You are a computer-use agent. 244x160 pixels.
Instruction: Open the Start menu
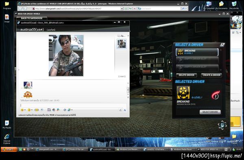pos(9,149)
